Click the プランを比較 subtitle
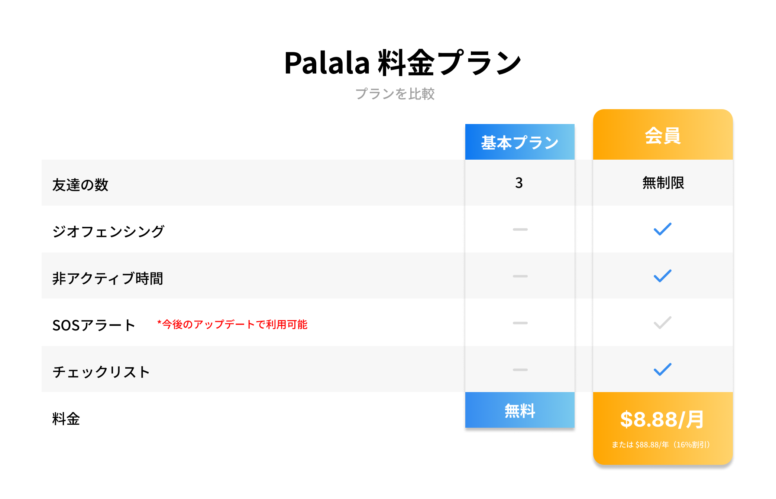The height and width of the screenshot is (499, 776). point(395,94)
